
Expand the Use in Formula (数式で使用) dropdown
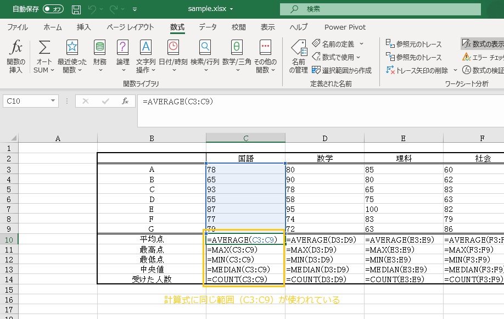tap(358, 57)
